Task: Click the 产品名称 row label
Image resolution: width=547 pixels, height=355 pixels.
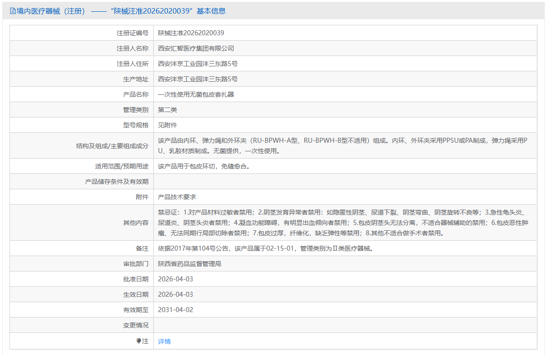Action: [x=136, y=94]
